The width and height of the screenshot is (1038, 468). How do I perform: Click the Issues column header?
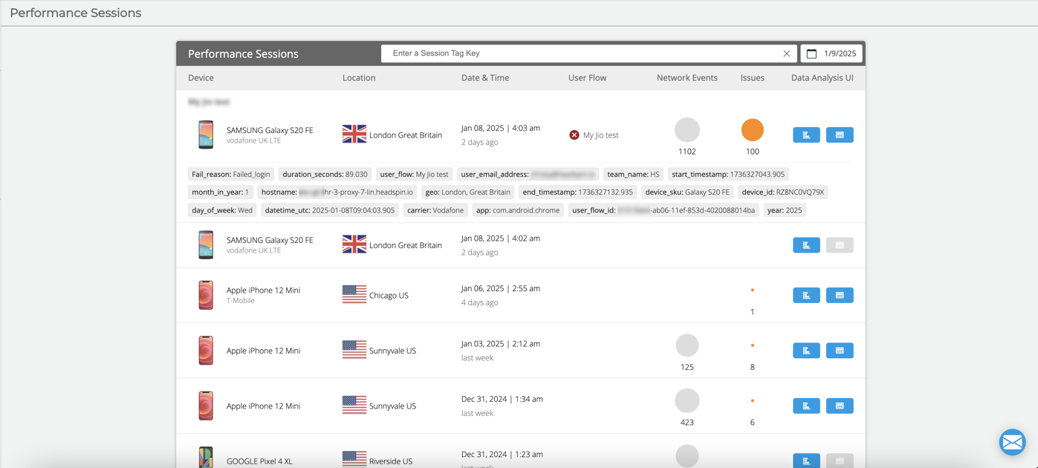click(x=753, y=78)
